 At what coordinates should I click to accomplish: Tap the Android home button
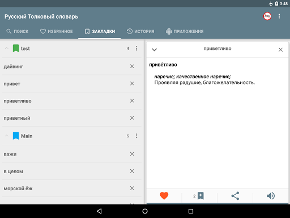point(145,211)
